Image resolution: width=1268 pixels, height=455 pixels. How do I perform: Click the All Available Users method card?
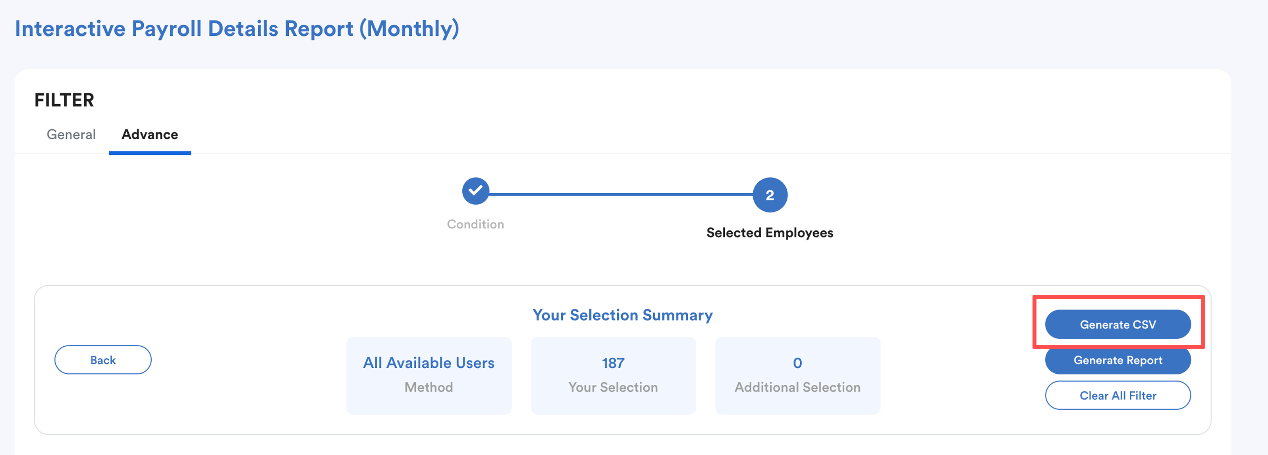(x=428, y=375)
